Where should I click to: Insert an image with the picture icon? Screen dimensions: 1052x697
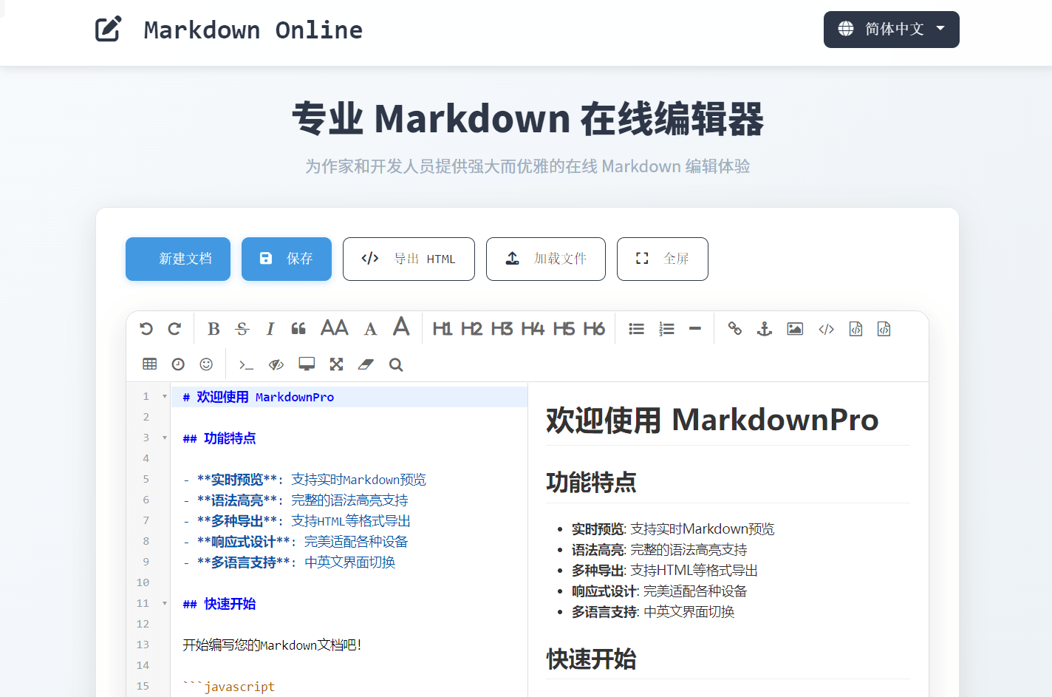[x=795, y=329]
